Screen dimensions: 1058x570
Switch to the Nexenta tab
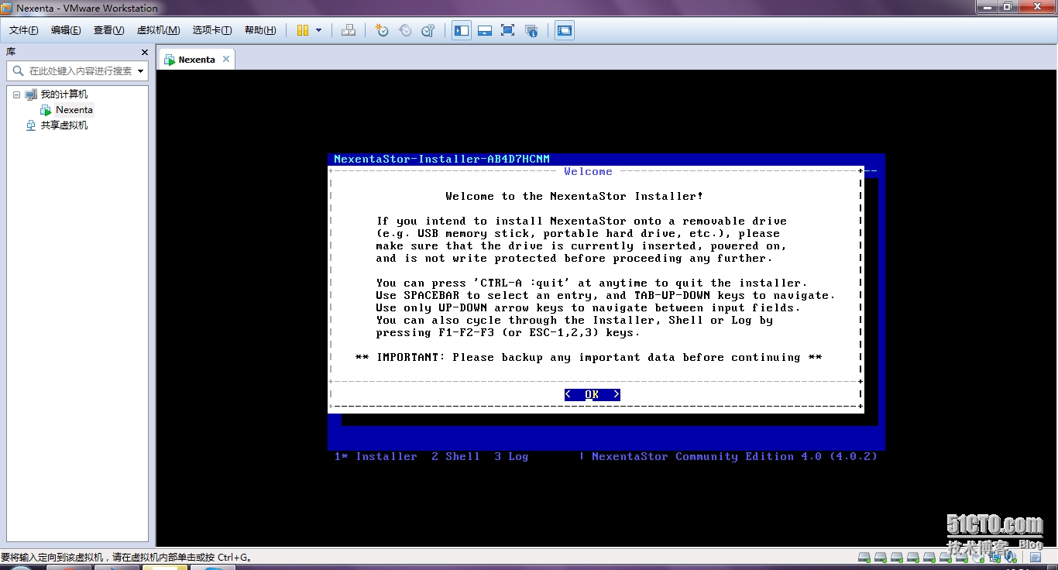[197, 60]
